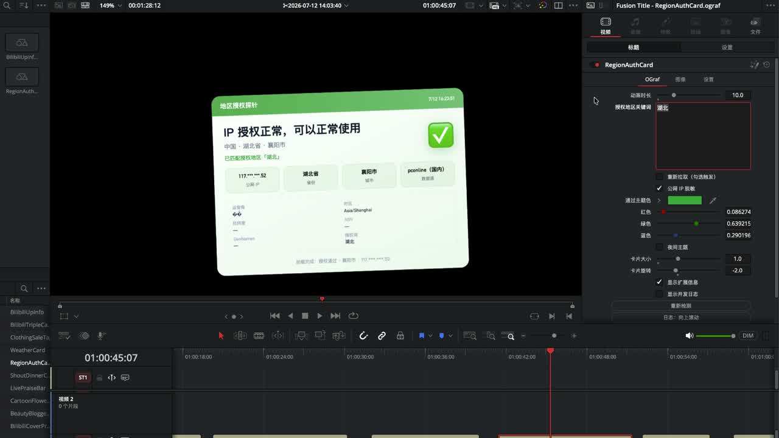Select the arrow Selection mode tool

[221, 335]
